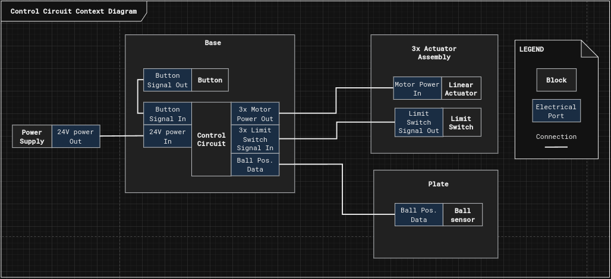This screenshot has width=611, height=279.
Task: Select the Limit Switch Signal Out port
Action: [x=418, y=122]
